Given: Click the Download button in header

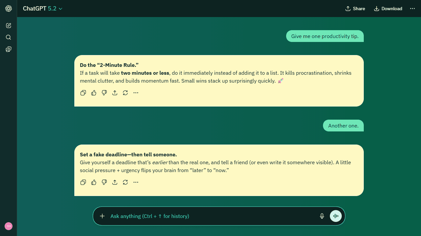Looking at the screenshot, I should (x=388, y=9).
